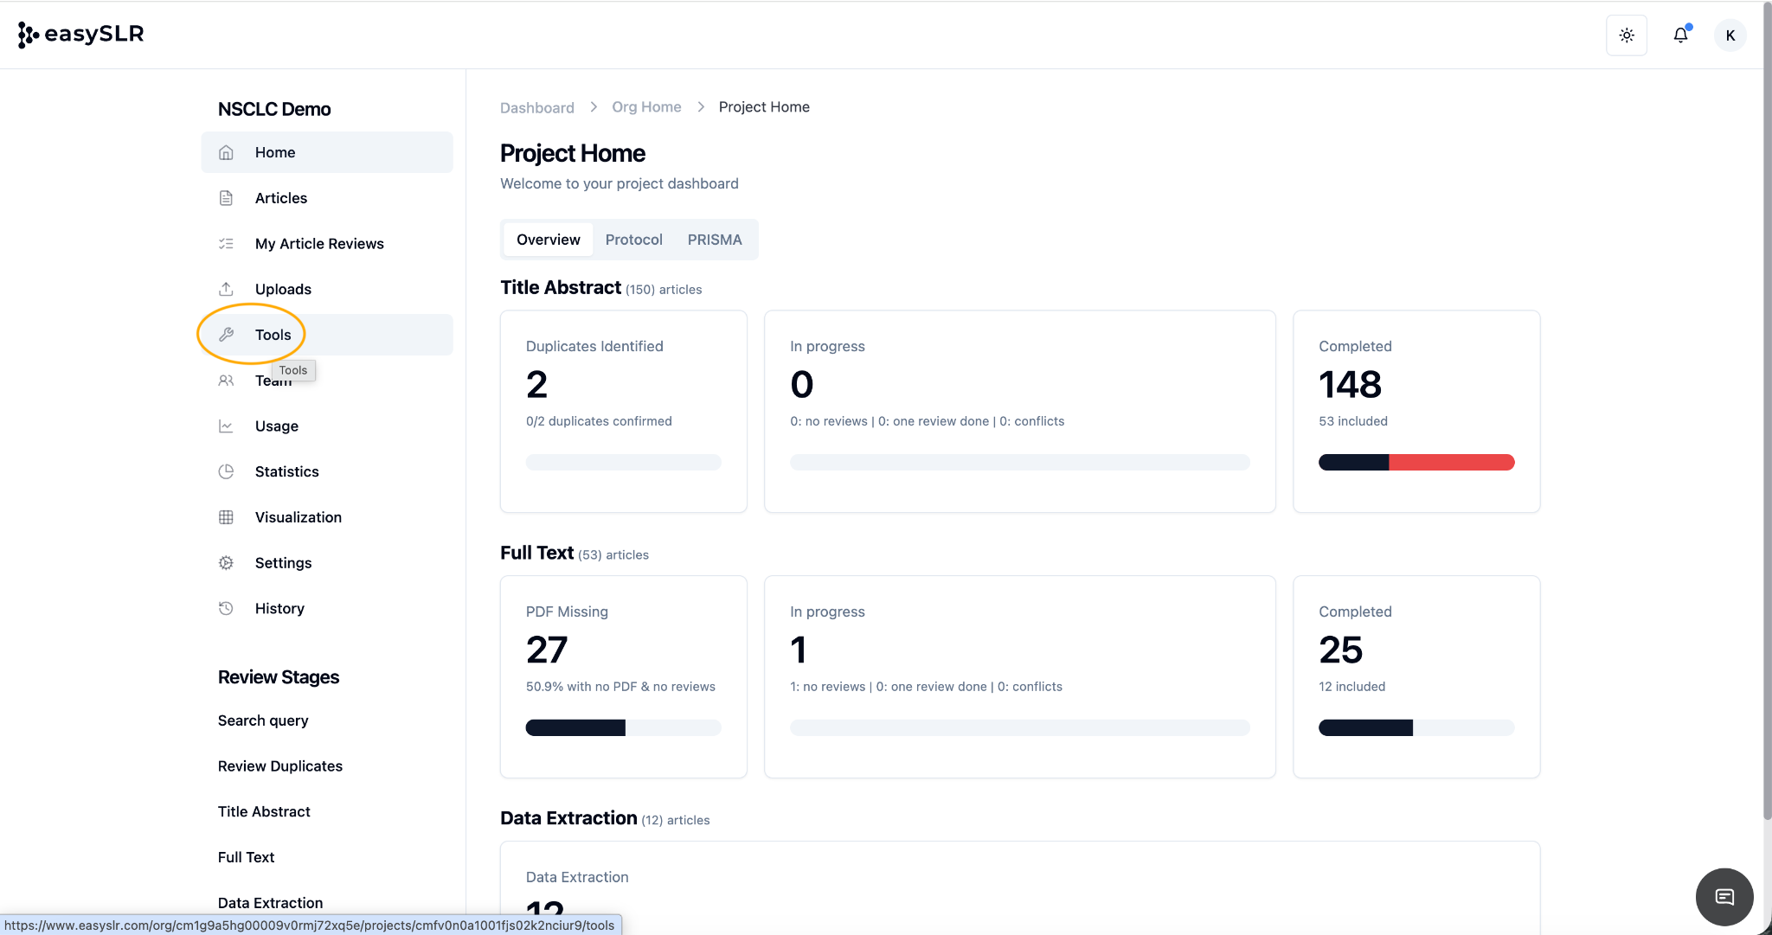Viewport: 1772px width, 935px height.
Task: Open the Review Duplicates stage link
Action: click(x=279, y=766)
